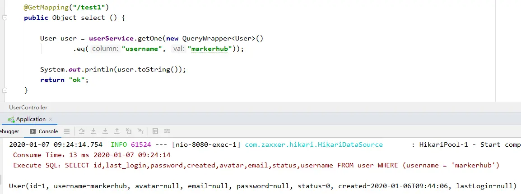Switch to the Console tab
The image size is (521, 194).
44,131
